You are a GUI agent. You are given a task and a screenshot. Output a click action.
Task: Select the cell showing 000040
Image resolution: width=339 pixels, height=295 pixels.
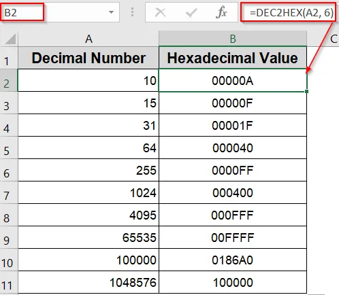pyautogui.click(x=233, y=147)
